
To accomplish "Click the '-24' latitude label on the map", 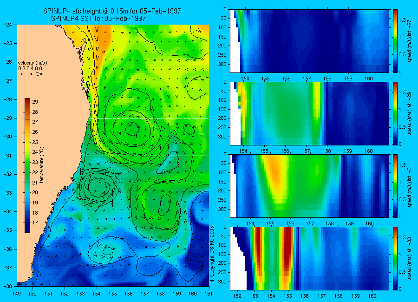I will pyautogui.click(x=7, y=25).
